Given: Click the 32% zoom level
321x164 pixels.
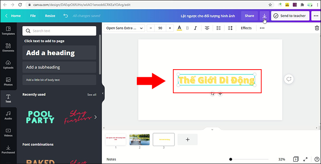Looking at the screenshot, I should (x=282, y=159).
